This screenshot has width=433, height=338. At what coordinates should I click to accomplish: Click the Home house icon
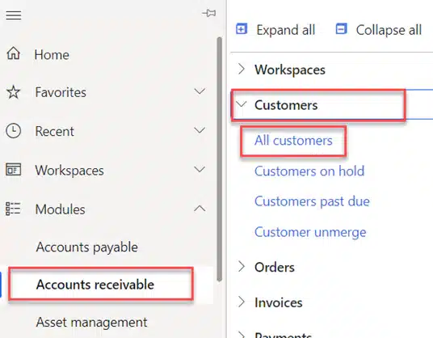(13, 53)
